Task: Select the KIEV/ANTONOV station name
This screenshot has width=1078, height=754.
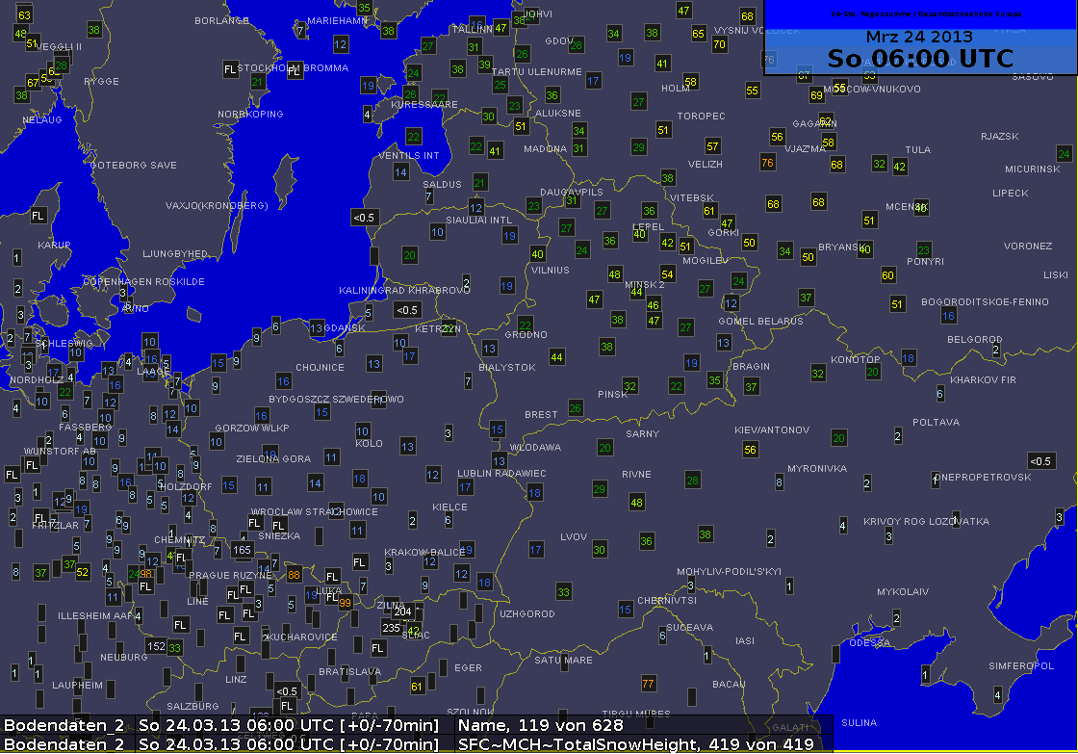Action: [x=771, y=429]
